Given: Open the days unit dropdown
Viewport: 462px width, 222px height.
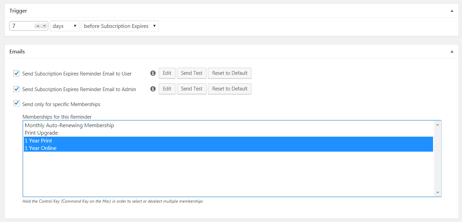Looking at the screenshot, I should [x=65, y=26].
